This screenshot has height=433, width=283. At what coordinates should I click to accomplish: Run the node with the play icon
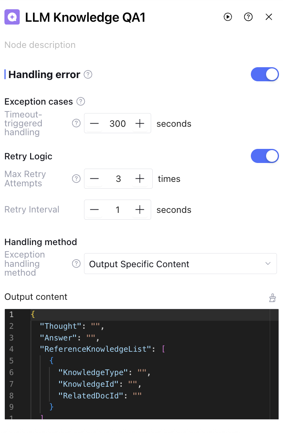228,17
